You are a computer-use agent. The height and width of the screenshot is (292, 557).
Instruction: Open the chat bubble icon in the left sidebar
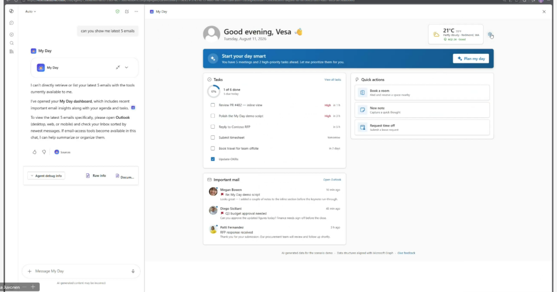(11, 23)
